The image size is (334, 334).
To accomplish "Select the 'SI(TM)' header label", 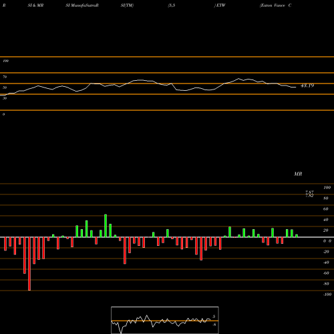I will [127, 5].
